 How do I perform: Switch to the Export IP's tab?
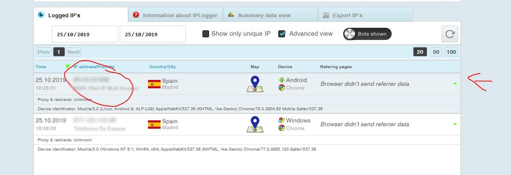pyautogui.click(x=365, y=15)
